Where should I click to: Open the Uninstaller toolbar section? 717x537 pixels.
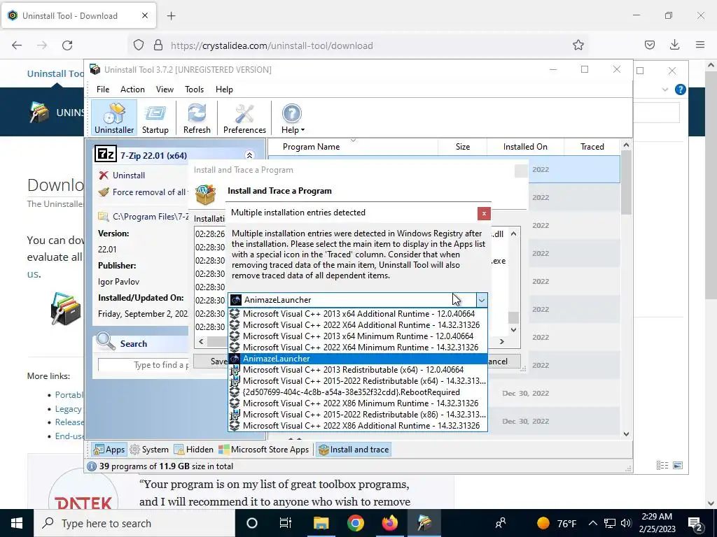[x=114, y=117]
